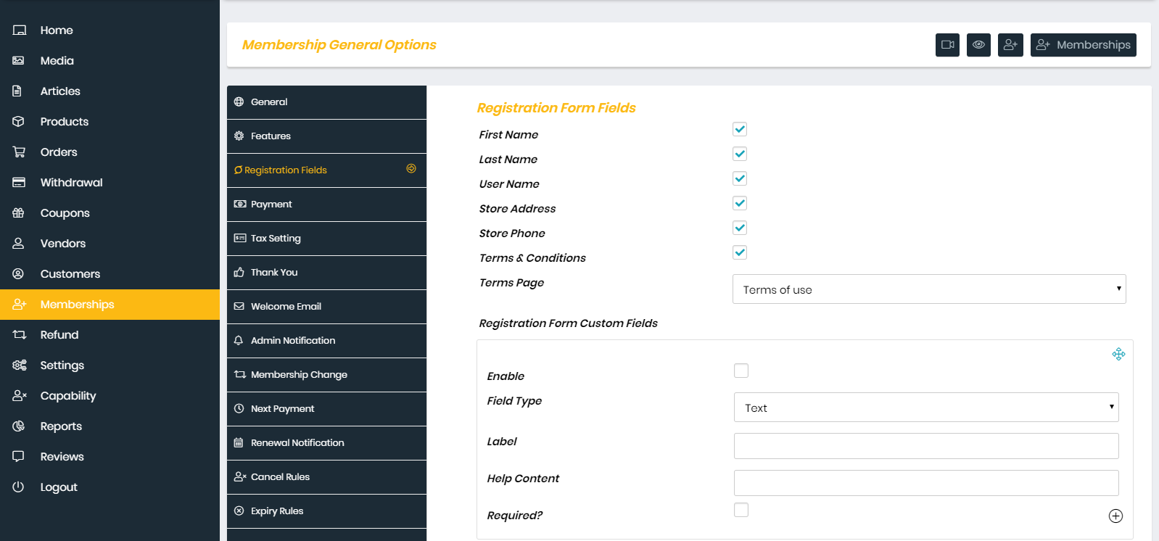Click the plus circle to add custom field

point(1115,516)
